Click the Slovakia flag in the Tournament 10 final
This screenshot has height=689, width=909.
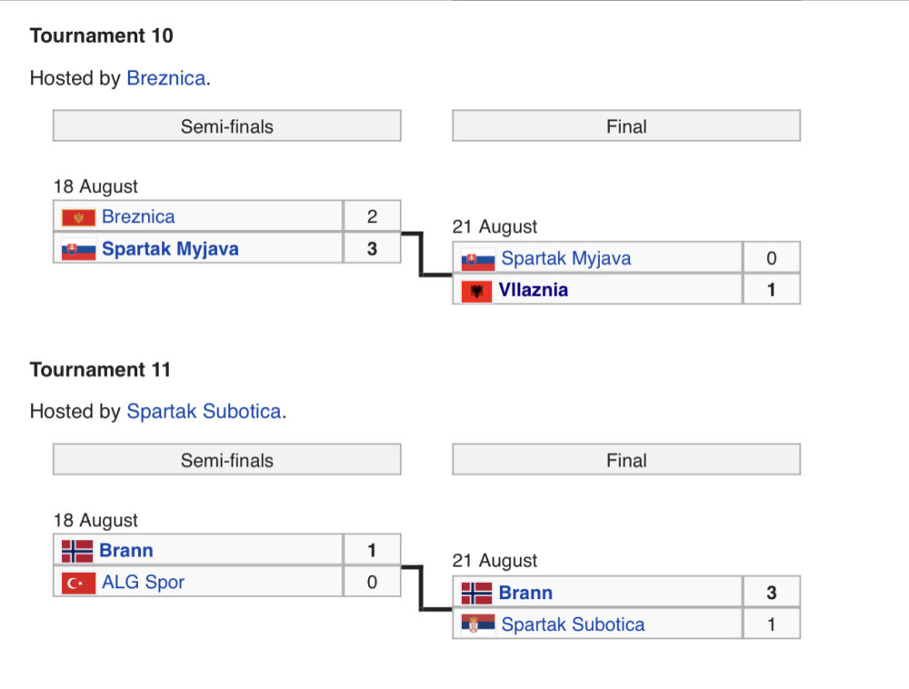478,260
